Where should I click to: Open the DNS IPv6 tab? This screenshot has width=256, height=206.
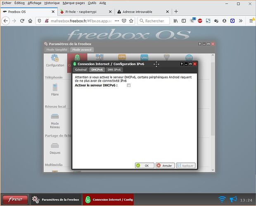pos(114,70)
